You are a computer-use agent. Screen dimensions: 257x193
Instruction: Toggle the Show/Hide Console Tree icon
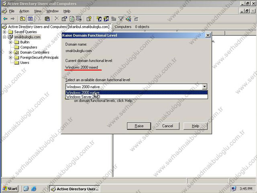pos(30,19)
